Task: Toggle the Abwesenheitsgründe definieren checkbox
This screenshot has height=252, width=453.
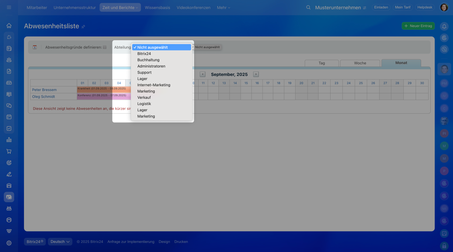Action: click(104, 47)
